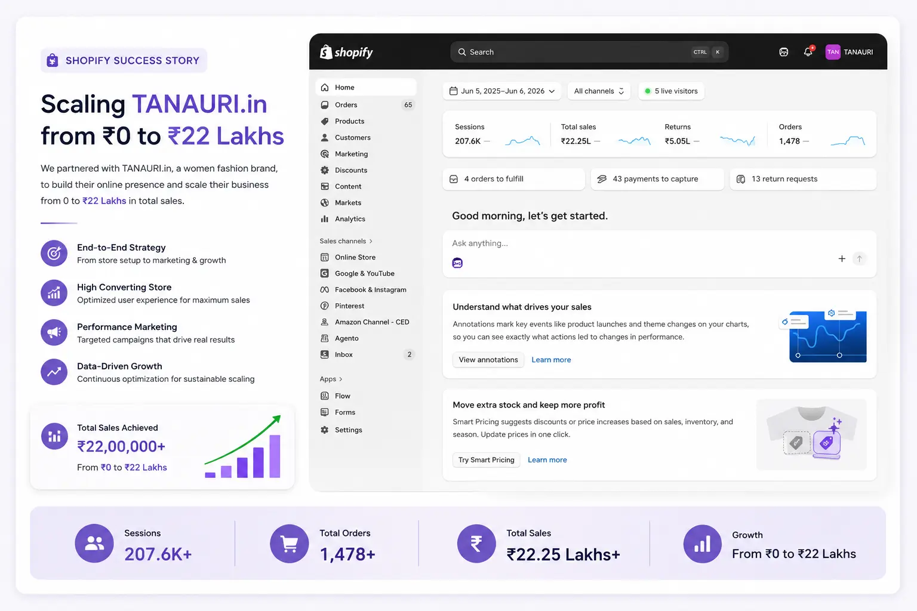Click the Shopify logo in header
The image size is (917, 611).
[x=346, y=52]
